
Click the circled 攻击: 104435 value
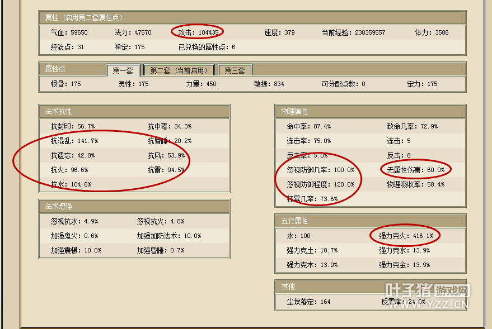pos(198,32)
